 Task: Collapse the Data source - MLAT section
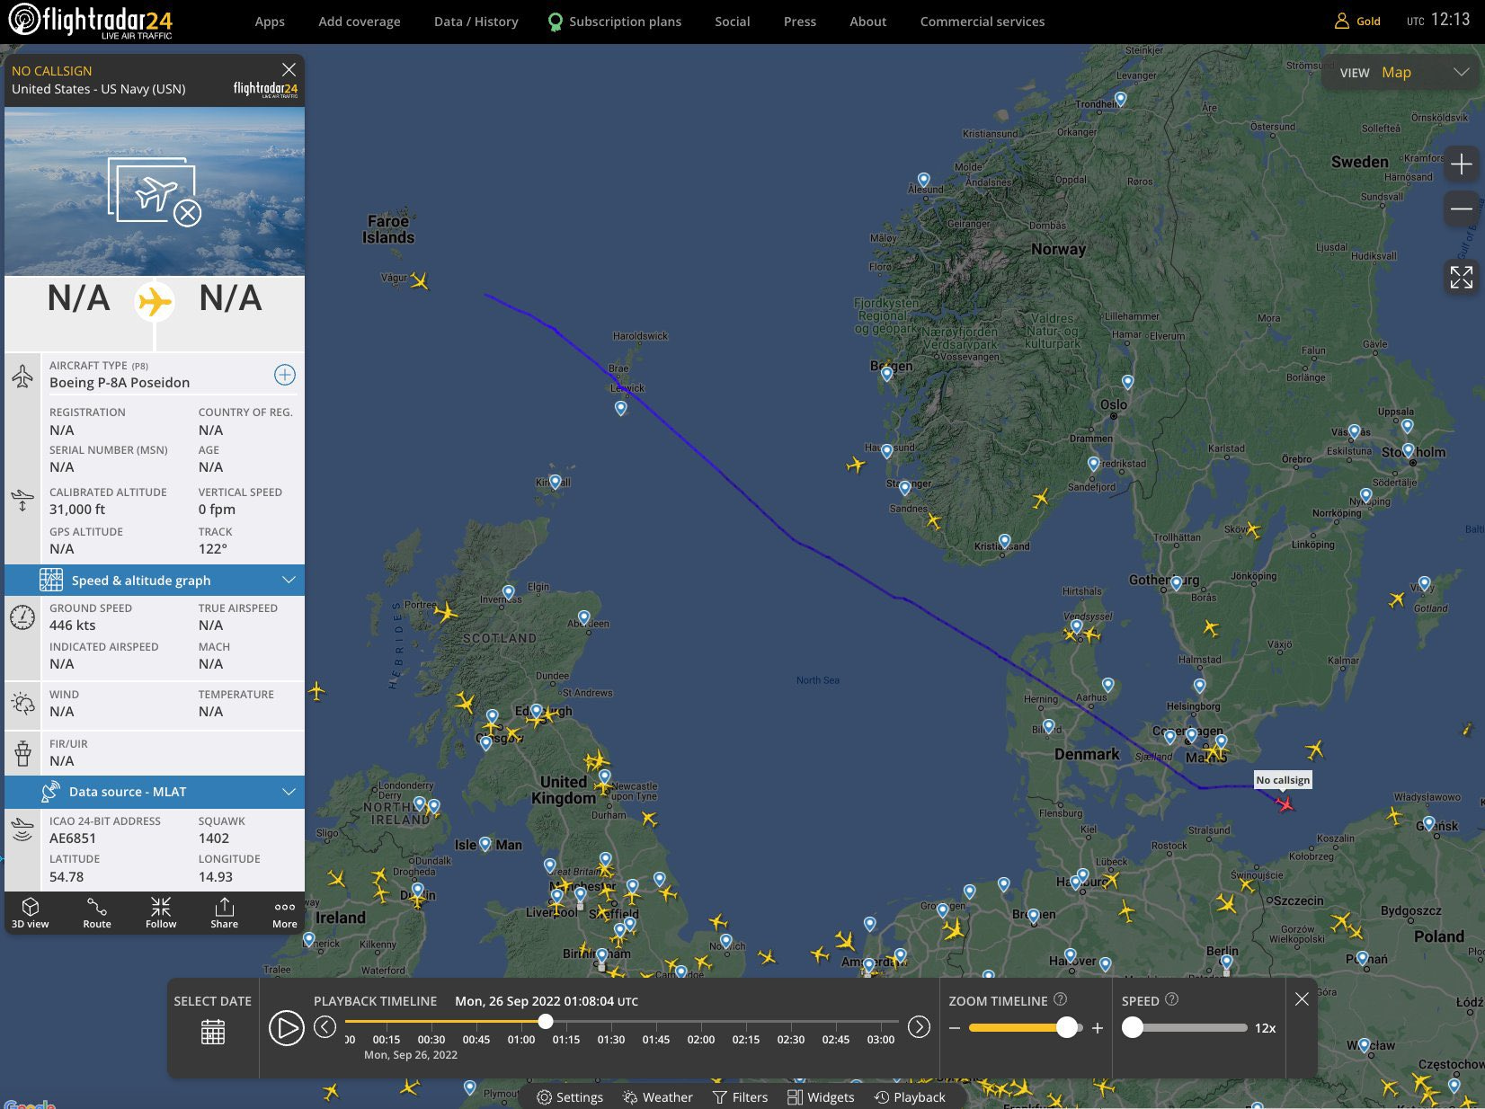155,792
